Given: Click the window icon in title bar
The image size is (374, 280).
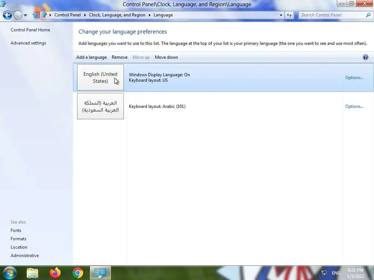Looking at the screenshot, I should click(x=3, y=3).
